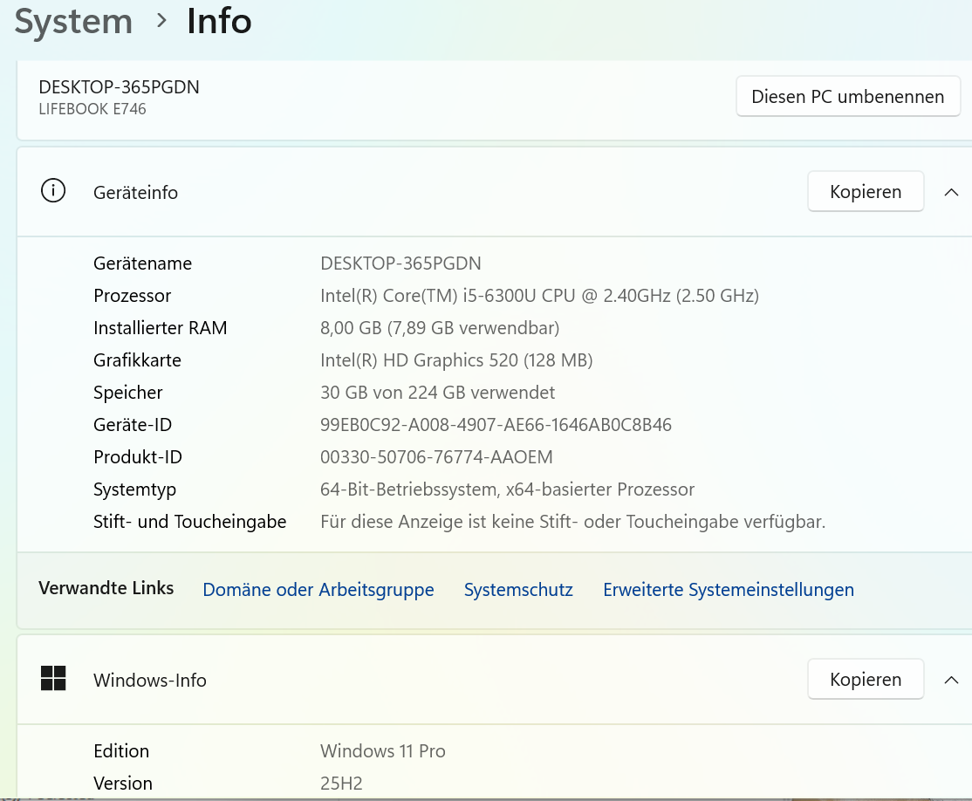Screen dimensions: 972x801
Task: Select the 8,00 GB RAM value
Action: coord(440,328)
